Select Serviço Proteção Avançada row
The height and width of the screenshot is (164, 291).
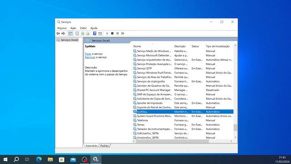(183, 64)
